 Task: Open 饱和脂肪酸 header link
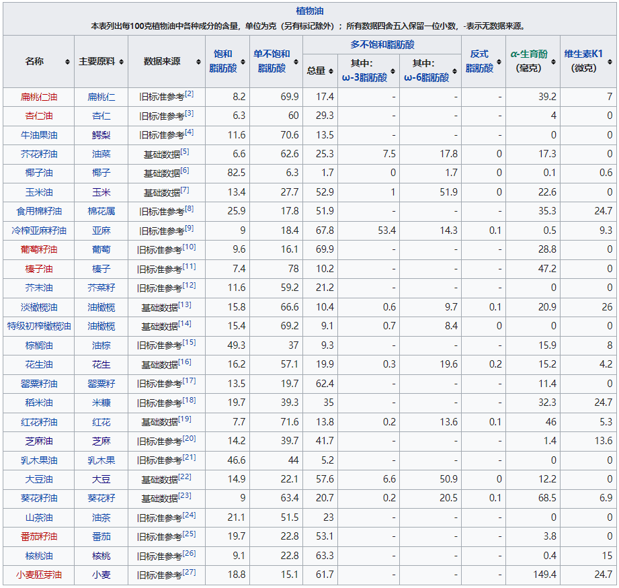223,61
